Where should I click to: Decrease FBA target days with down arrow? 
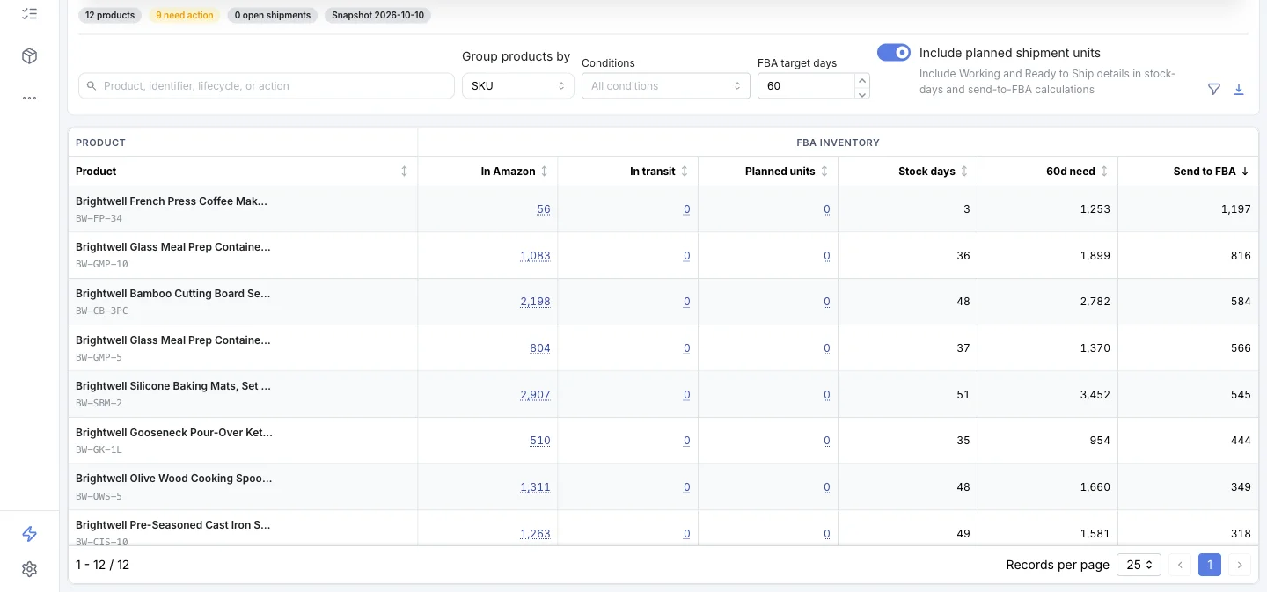(x=862, y=92)
